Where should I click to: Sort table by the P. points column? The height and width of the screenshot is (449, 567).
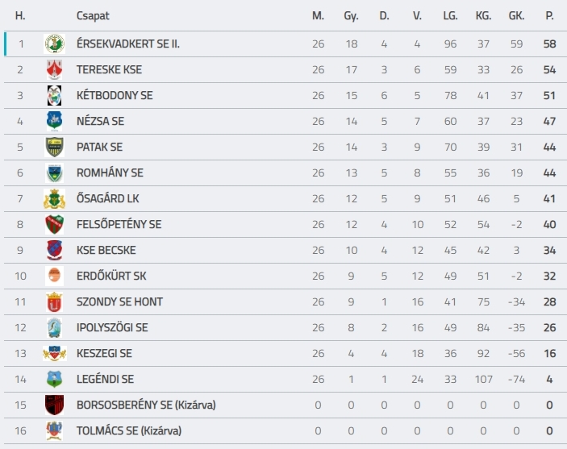point(549,15)
